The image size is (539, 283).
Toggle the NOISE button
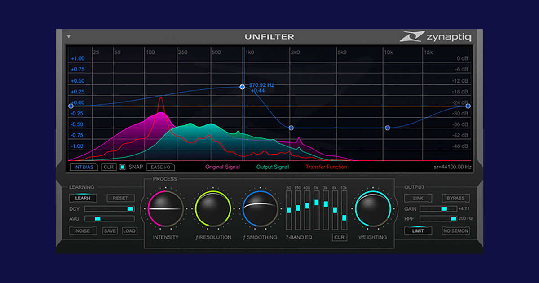click(x=83, y=231)
